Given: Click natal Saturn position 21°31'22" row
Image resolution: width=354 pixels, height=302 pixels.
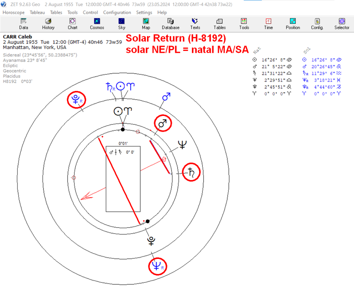Looking at the screenshot, I should (272, 73).
